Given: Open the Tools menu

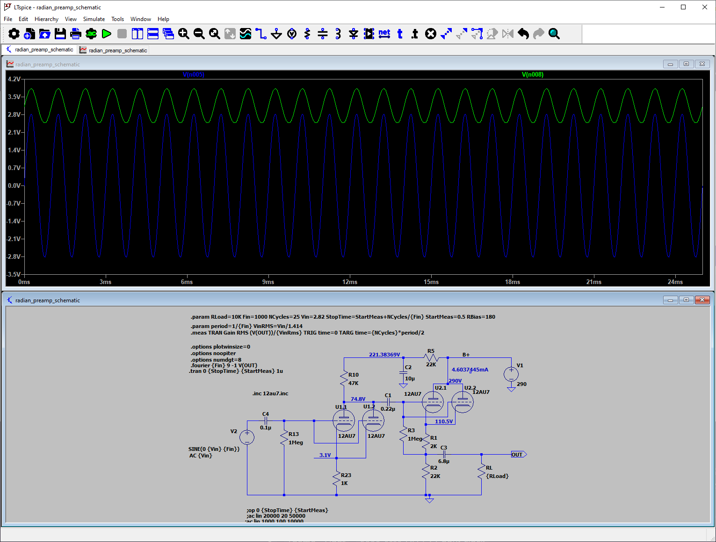Looking at the screenshot, I should pos(117,19).
